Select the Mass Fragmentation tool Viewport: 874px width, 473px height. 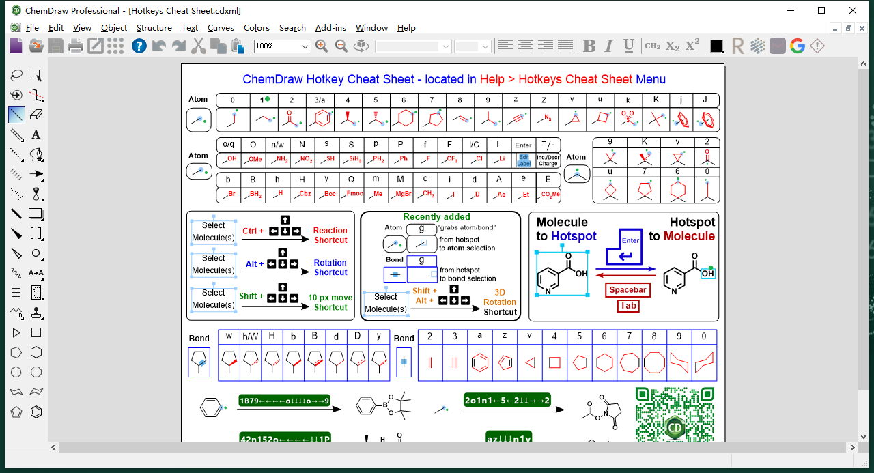36,95
